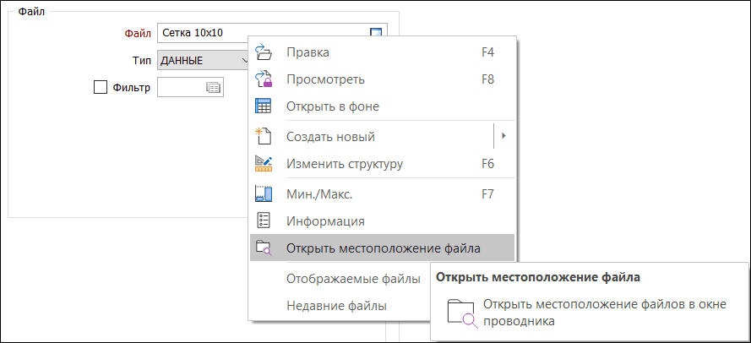Click the Файл input containing Сетка 10x10

point(272,33)
